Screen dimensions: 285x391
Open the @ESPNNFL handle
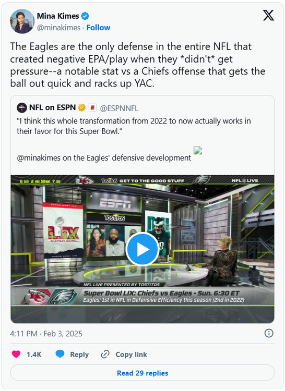click(x=119, y=108)
